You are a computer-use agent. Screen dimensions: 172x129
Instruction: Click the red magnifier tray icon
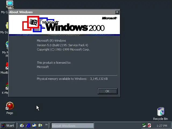coord(149,126)
